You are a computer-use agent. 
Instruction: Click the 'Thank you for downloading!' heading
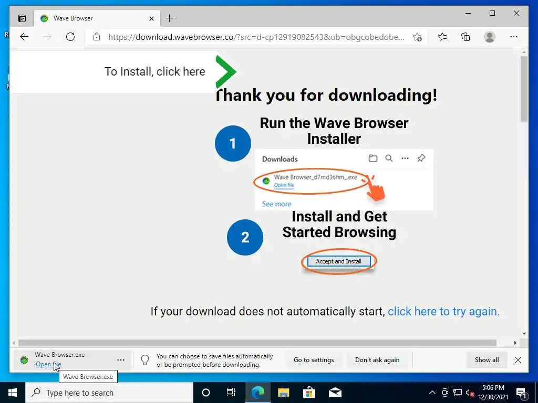coord(327,96)
